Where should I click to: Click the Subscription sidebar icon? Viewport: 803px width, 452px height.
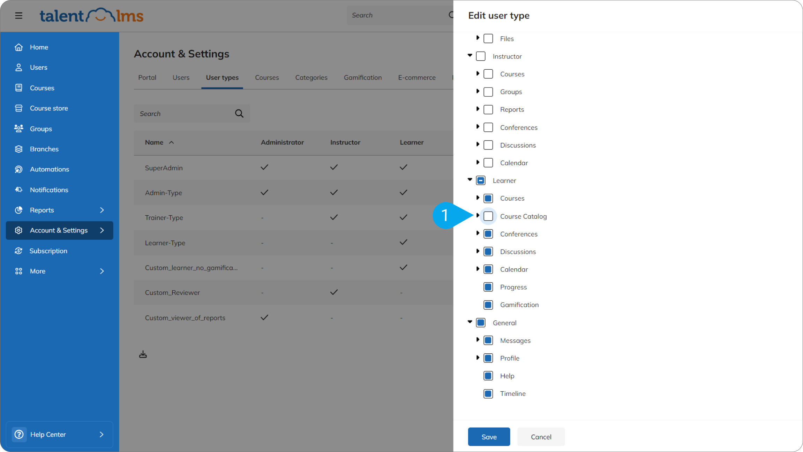19,251
